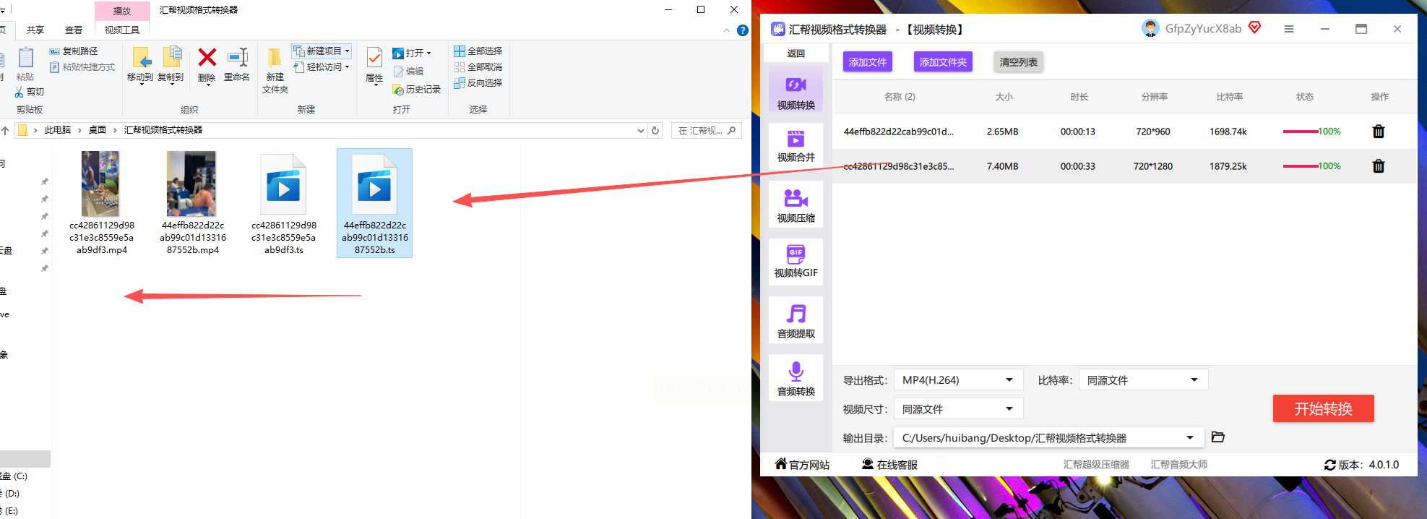
Task: Click 历史记录 in Explorer ribbon
Action: (x=417, y=90)
